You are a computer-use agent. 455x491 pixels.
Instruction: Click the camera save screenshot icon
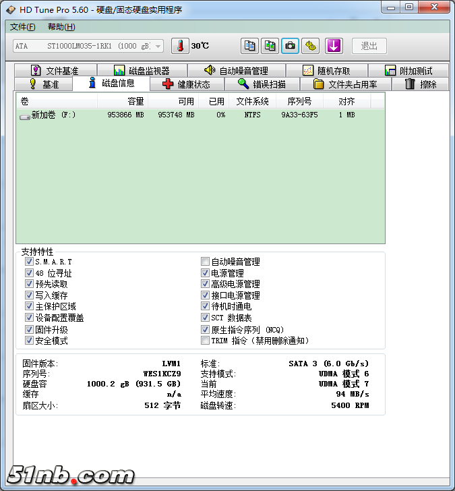[x=290, y=46]
